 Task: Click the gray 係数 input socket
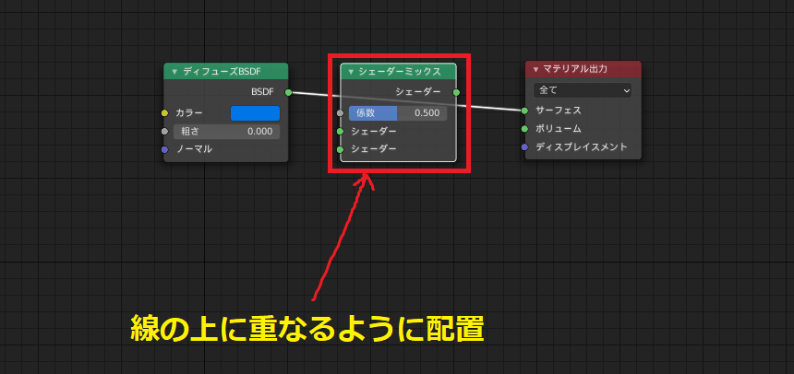(x=341, y=113)
